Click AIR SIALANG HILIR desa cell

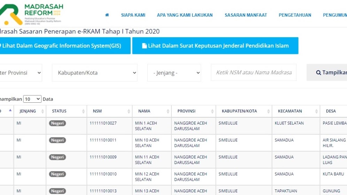coord(334,143)
